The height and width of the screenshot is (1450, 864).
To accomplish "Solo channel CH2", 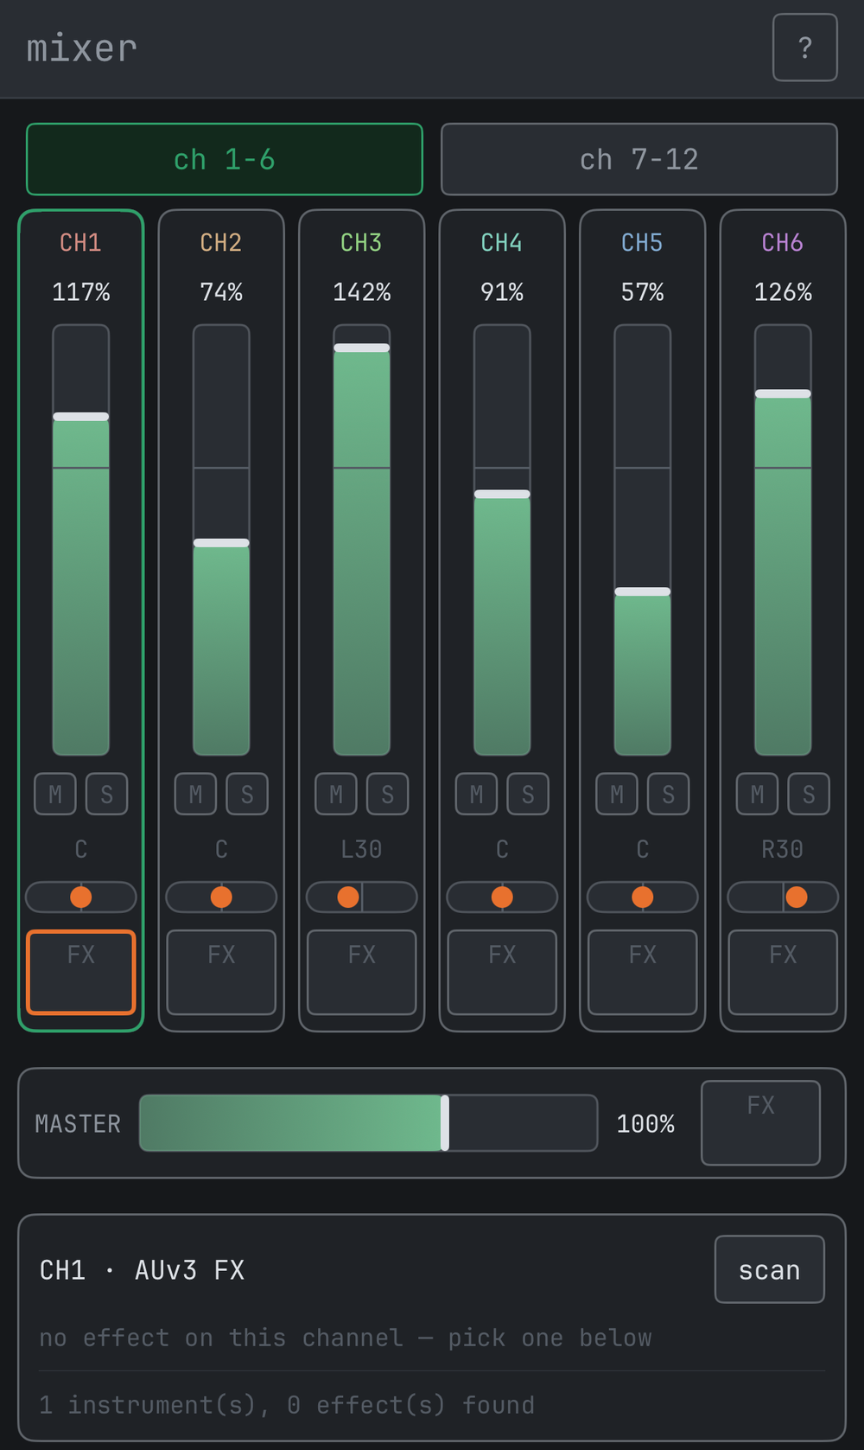I will (x=247, y=794).
